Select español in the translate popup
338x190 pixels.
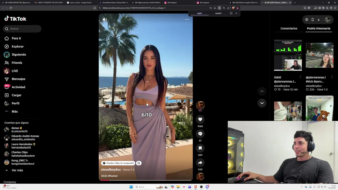click(x=218, y=13)
